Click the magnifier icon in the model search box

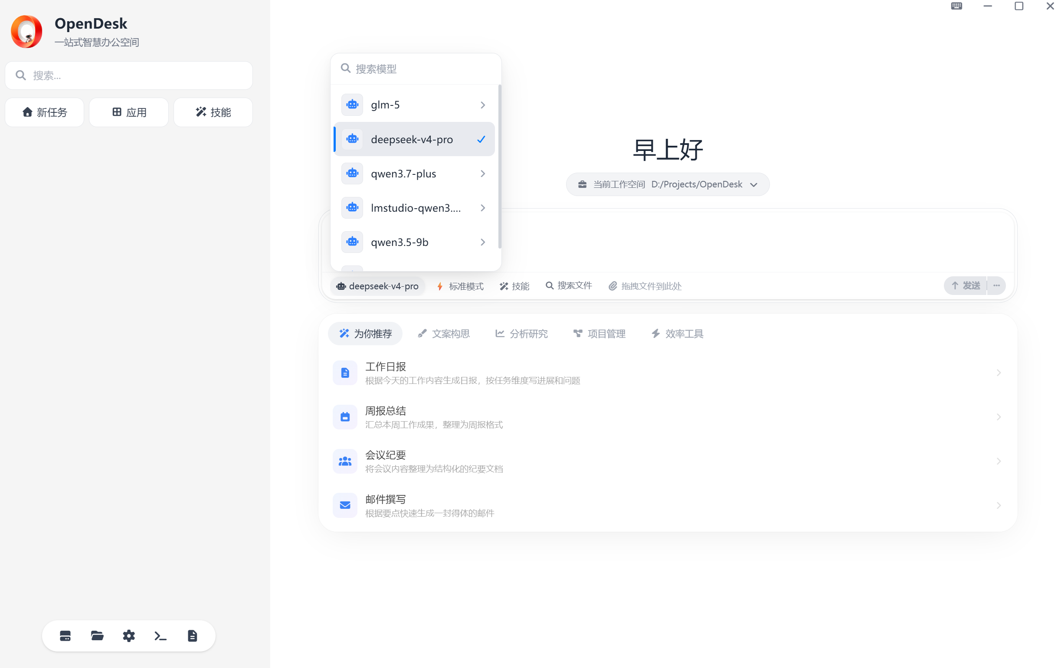[x=346, y=68]
